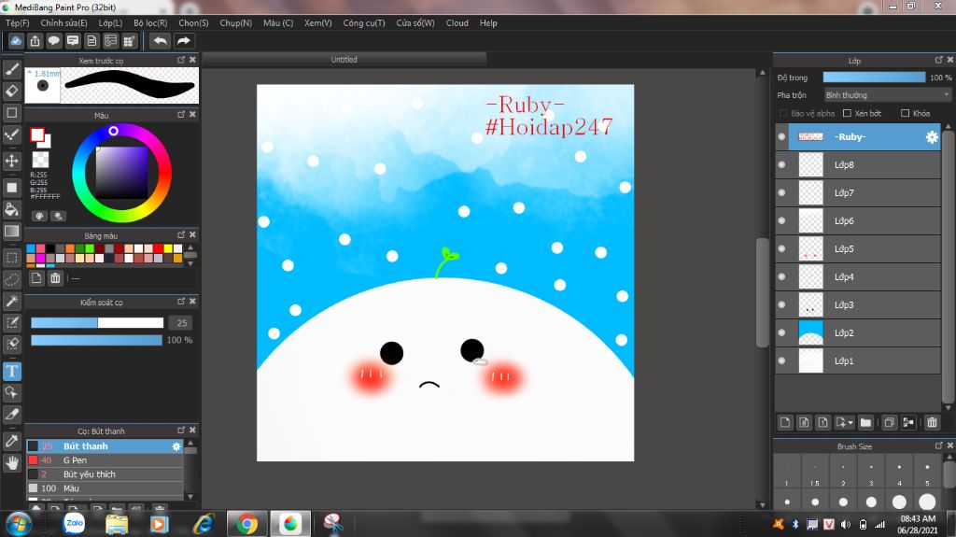Duplicate the layer with copy icon
Image resolution: width=956 pixels, height=537 pixels.
click(890, 422)
